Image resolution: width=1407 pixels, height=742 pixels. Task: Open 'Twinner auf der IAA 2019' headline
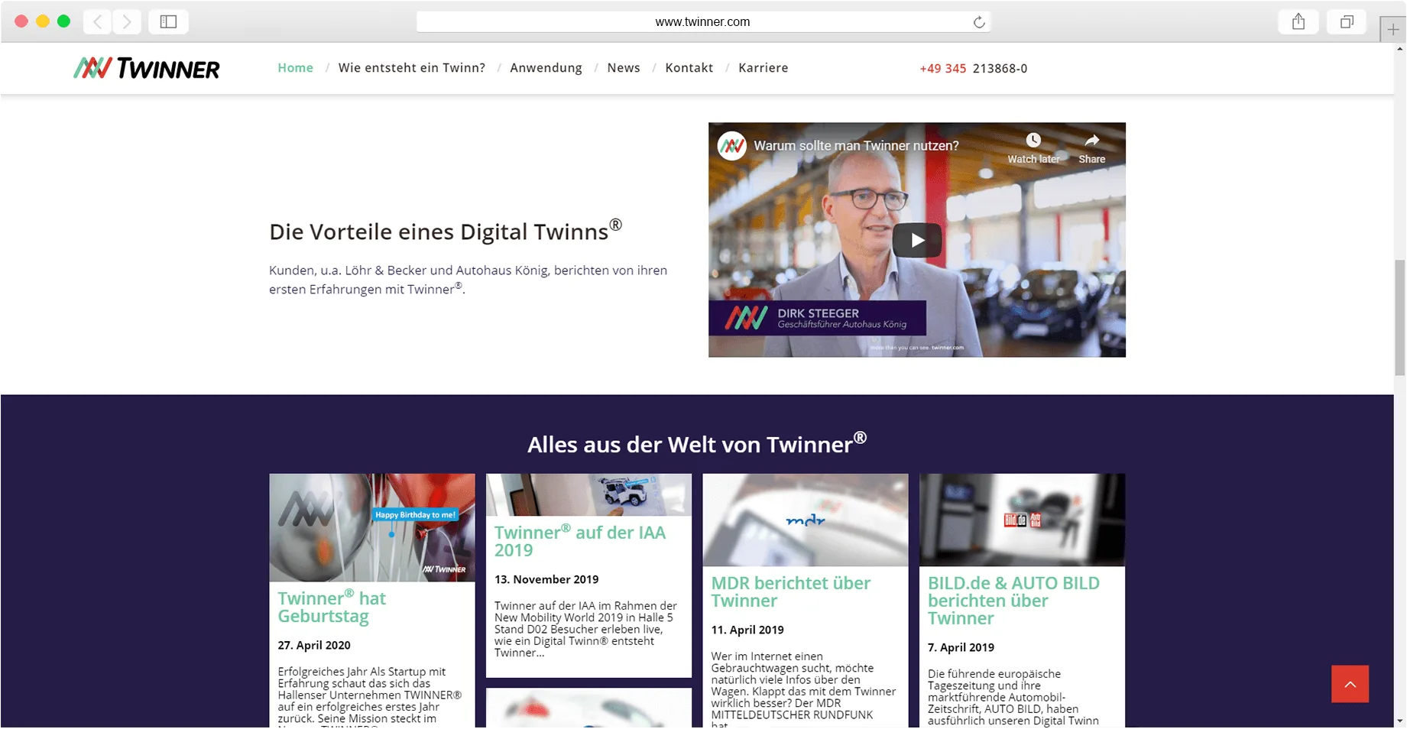tap(580, 541)
